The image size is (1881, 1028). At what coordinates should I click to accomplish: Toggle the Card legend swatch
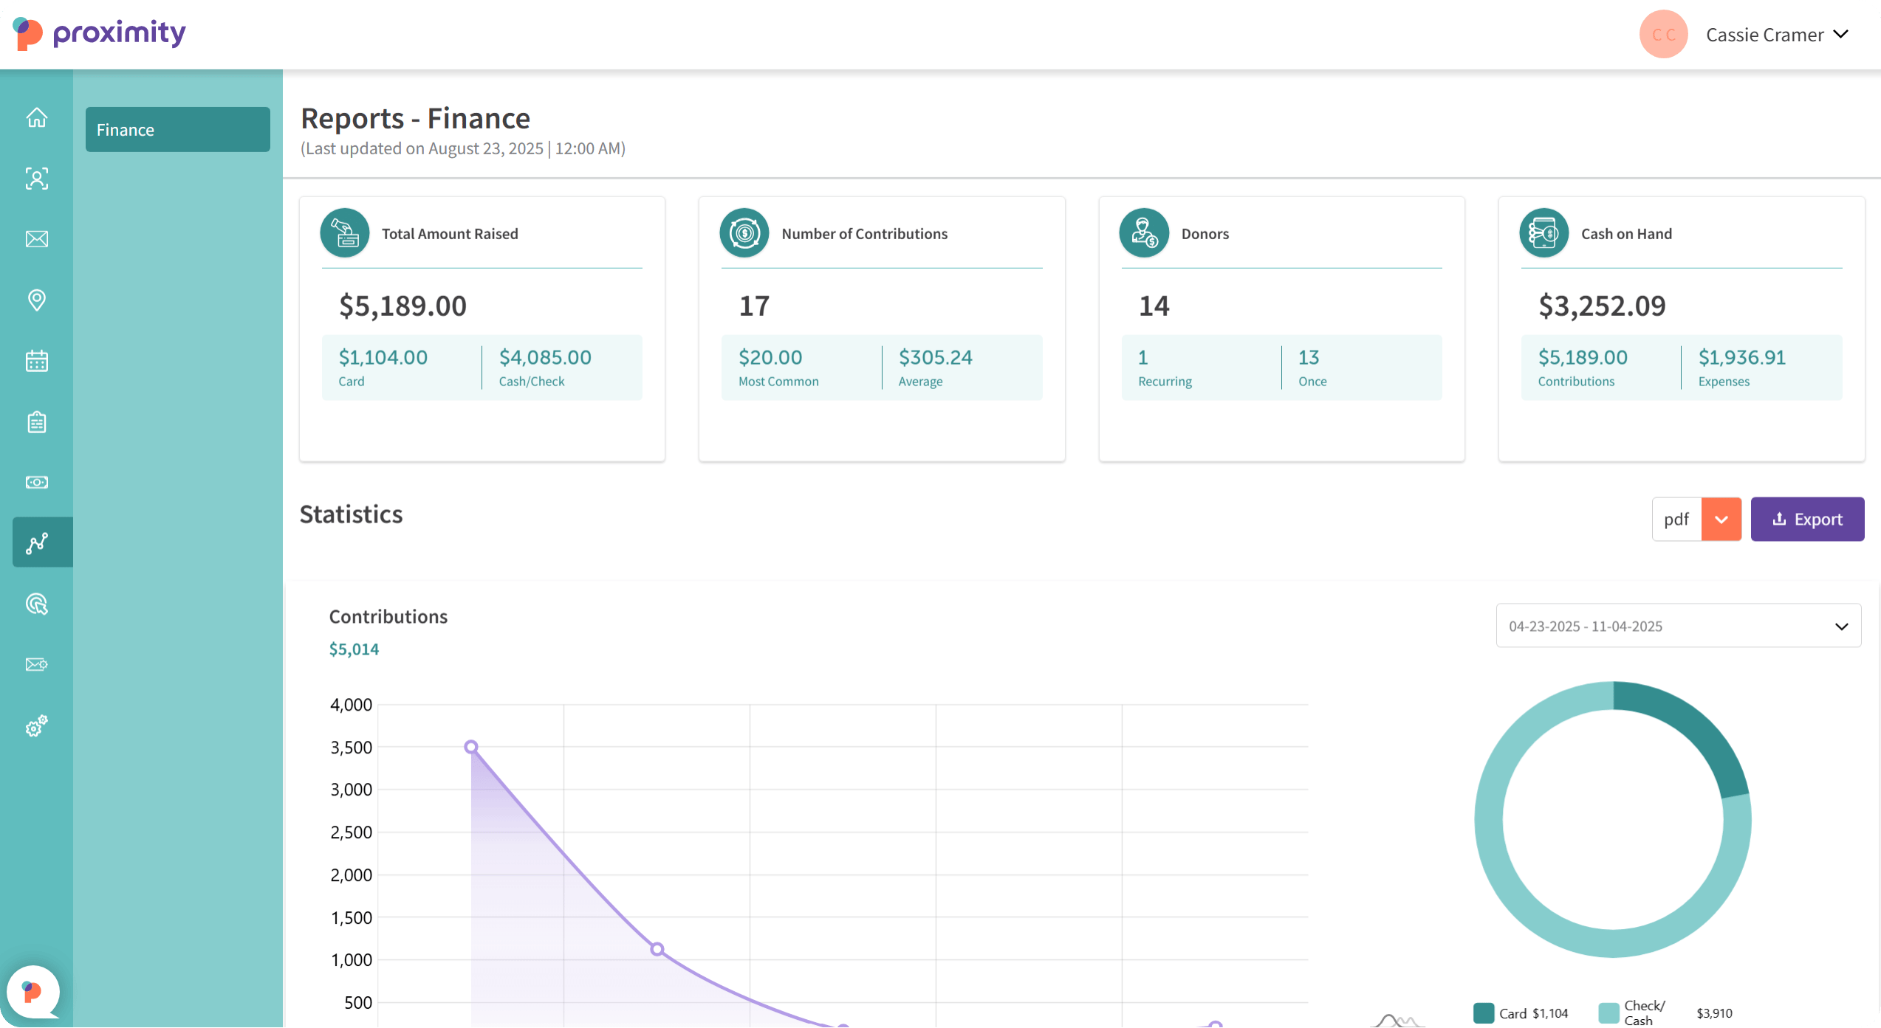(1483, 1013)
